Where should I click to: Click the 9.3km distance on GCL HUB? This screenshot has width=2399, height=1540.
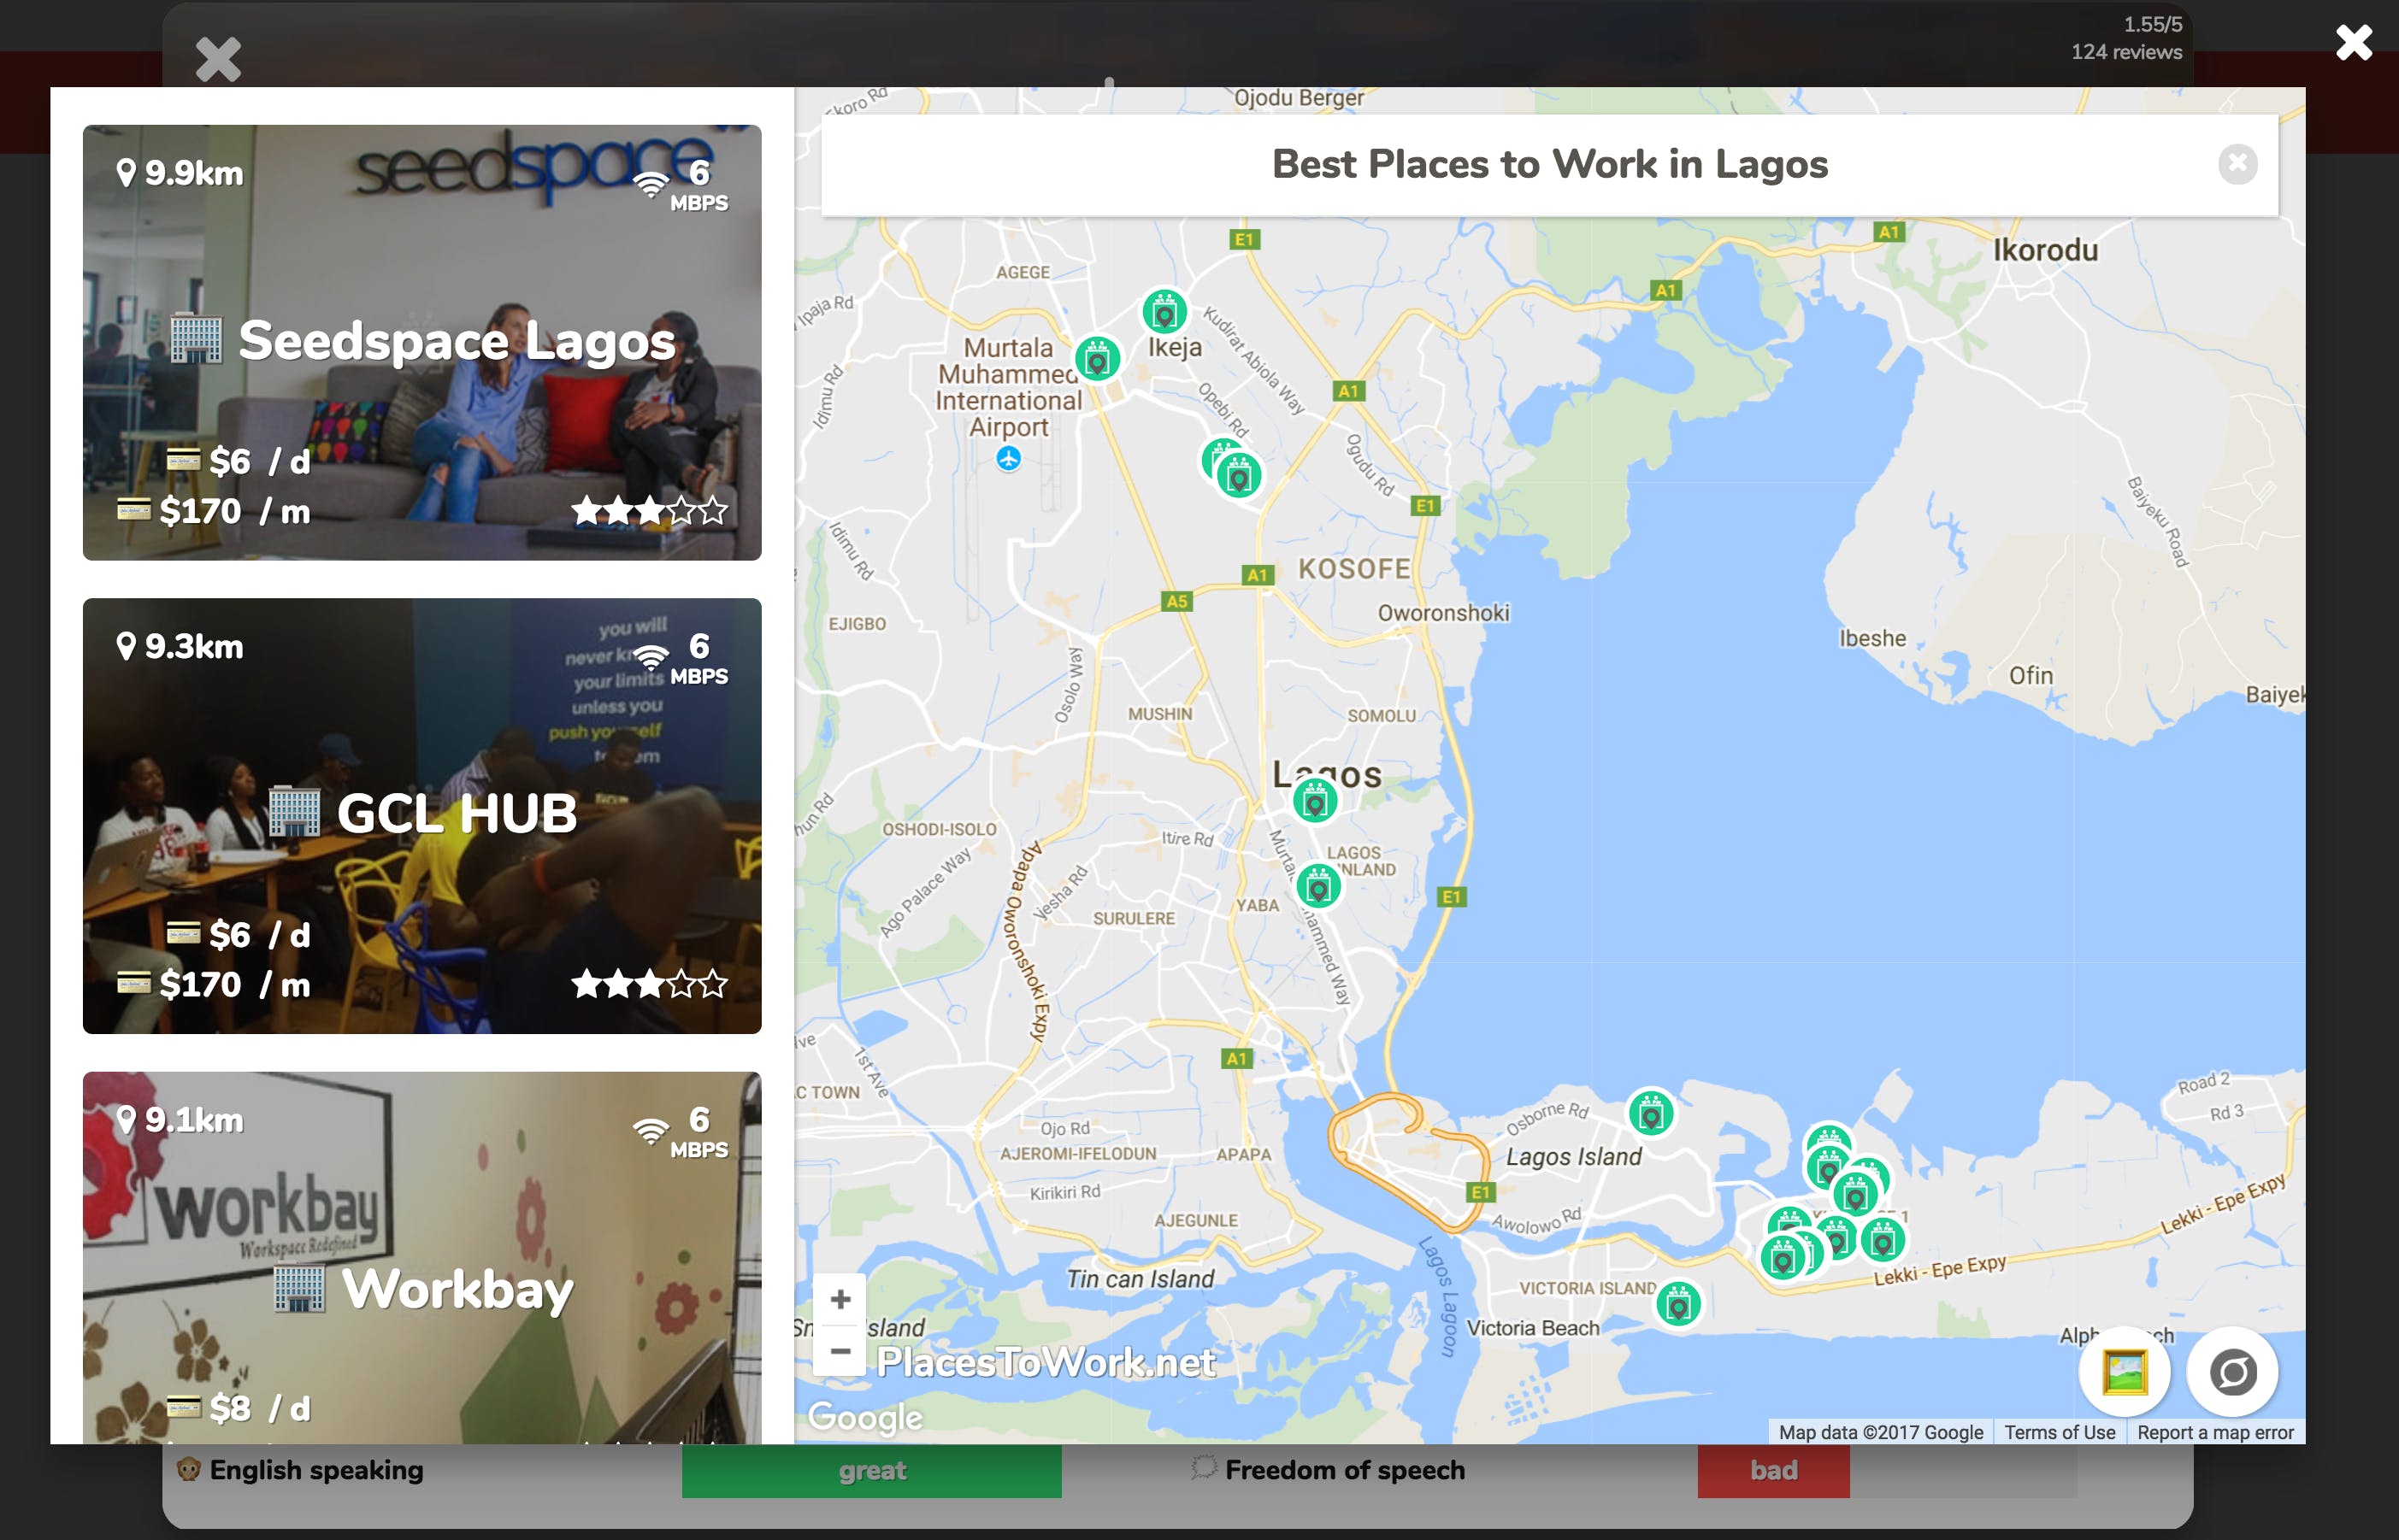[194, 646]
